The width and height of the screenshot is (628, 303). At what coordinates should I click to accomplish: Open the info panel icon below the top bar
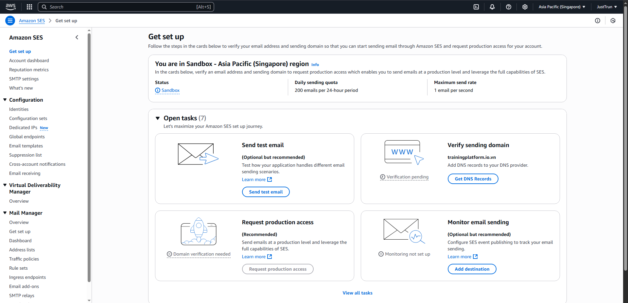click(x=598, y=21)
